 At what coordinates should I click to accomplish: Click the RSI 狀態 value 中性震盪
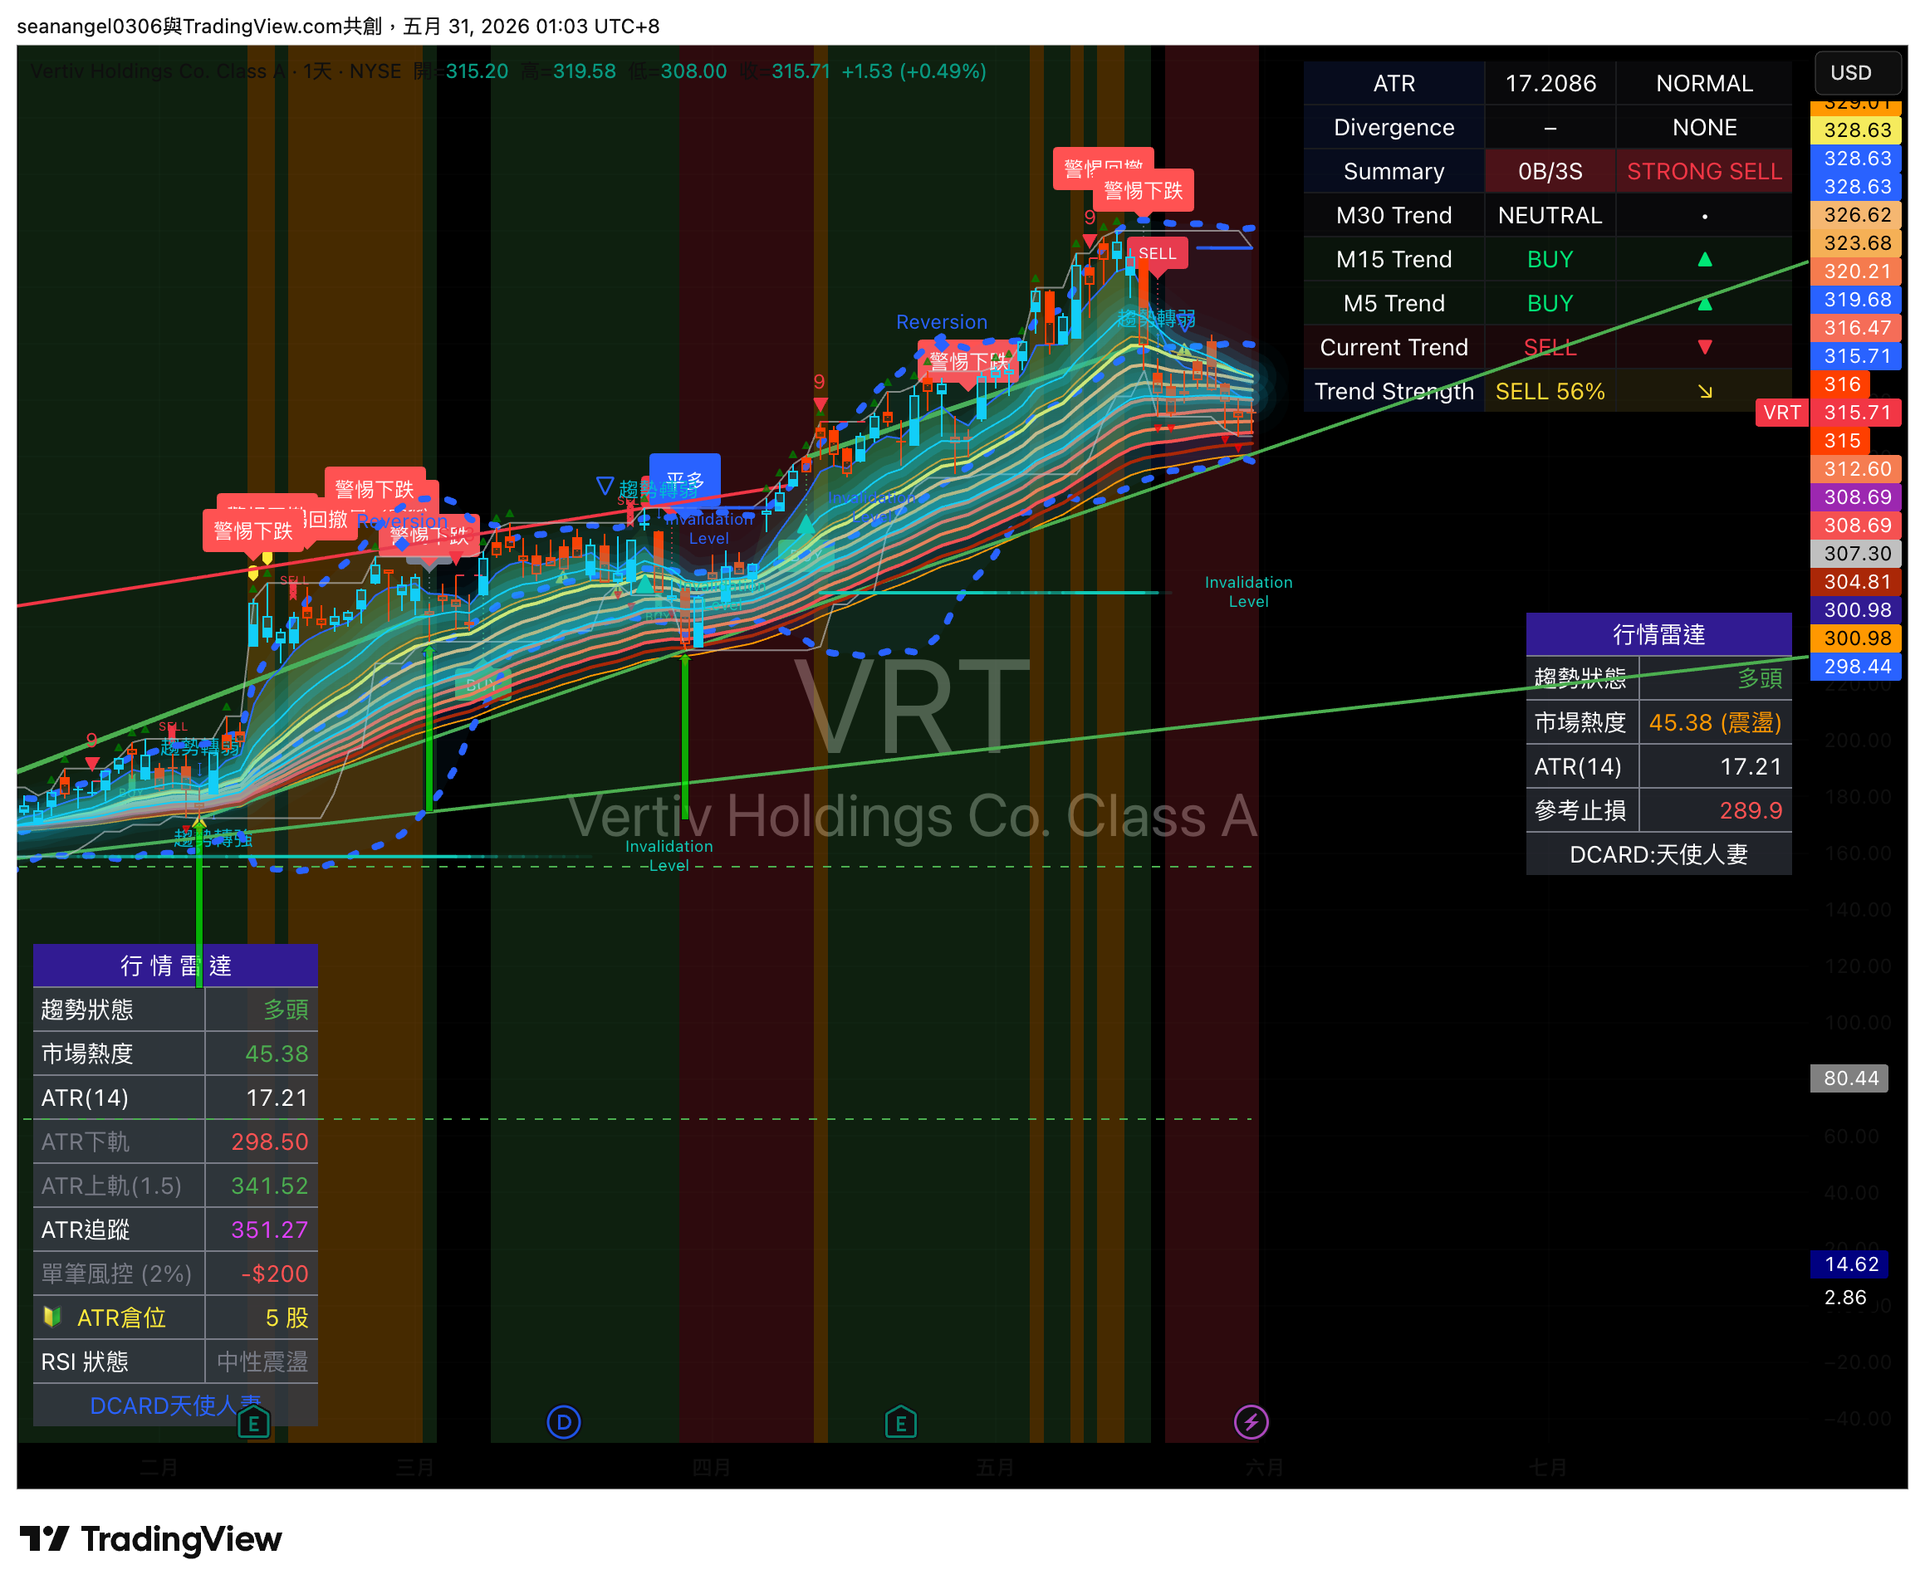coord(261,1361)
